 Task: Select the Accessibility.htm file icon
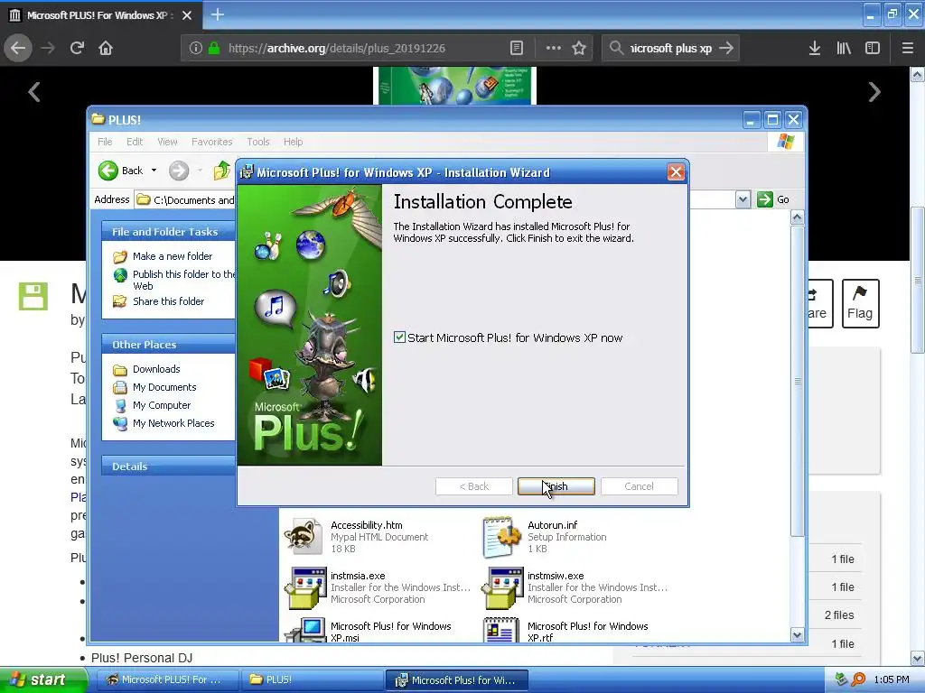pyautogui.click(x=304, y=536)
